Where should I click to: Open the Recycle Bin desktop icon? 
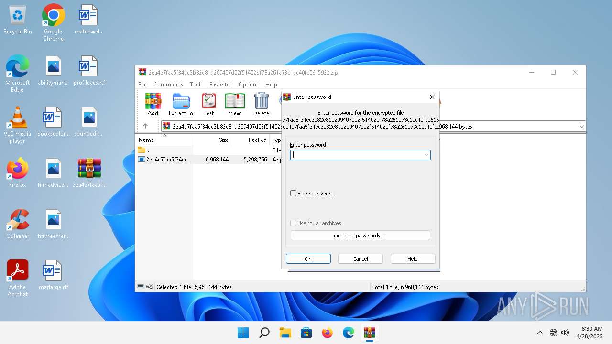[18, 20]
